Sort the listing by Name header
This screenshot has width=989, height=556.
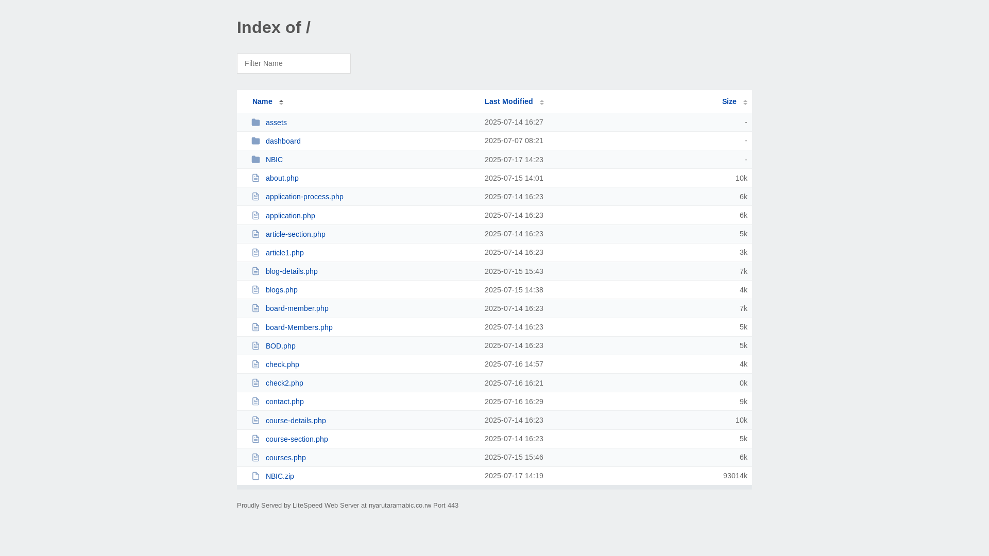(x=262, y=101)
